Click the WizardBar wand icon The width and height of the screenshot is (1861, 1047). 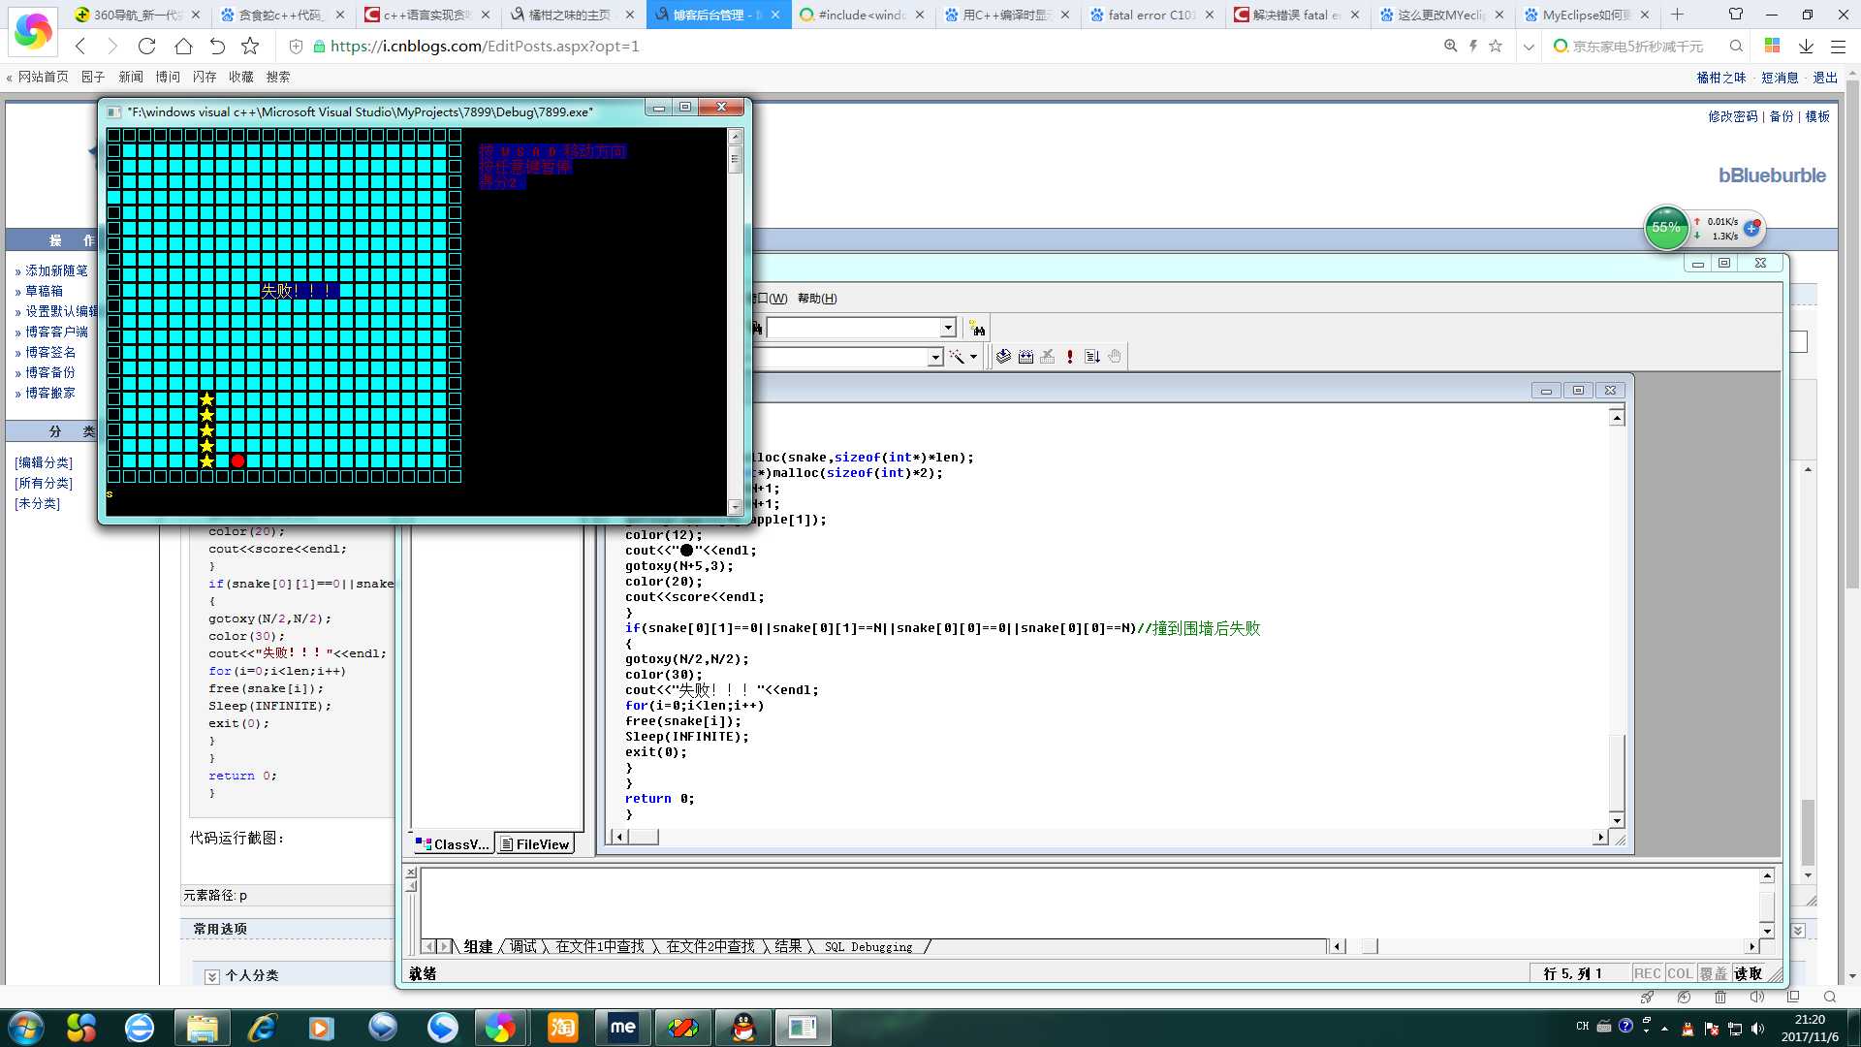pos(957,357)
